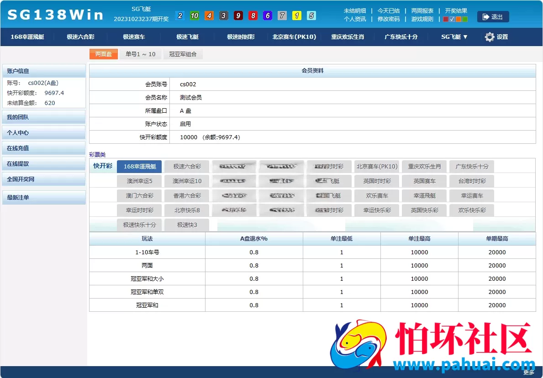This screenshot has height=378, width=543.
Task: Switch to the 单号1 ~ 10 tab
Action: [x=141, y=54]
